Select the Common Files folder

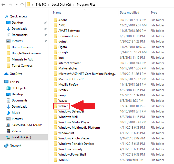click(x=68, y=36)
